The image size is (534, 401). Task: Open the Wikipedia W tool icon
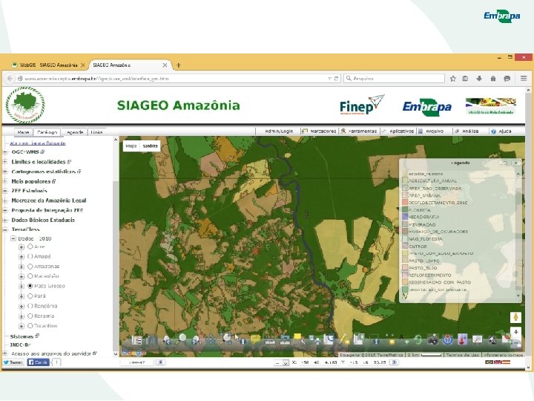[448, 340]
